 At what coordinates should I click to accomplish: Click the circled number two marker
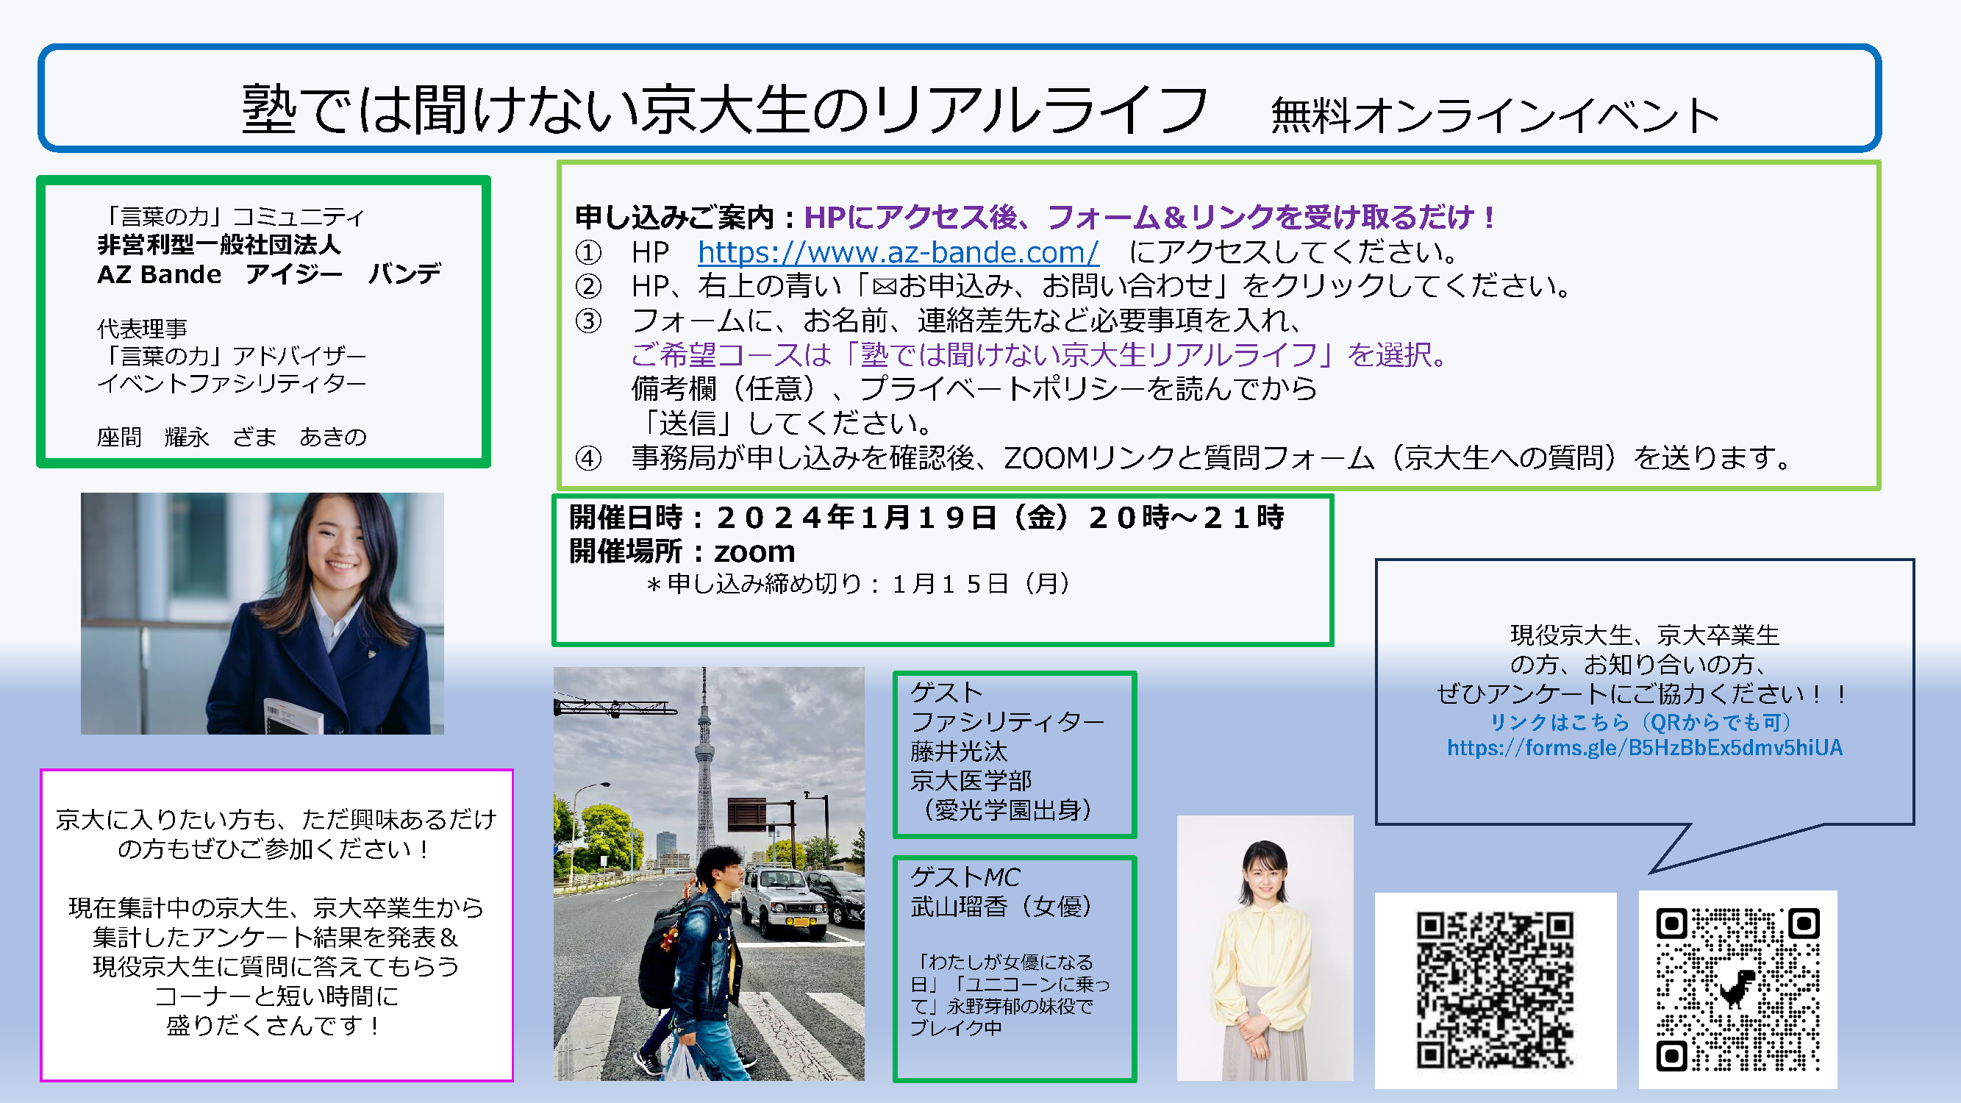point(587,287)
